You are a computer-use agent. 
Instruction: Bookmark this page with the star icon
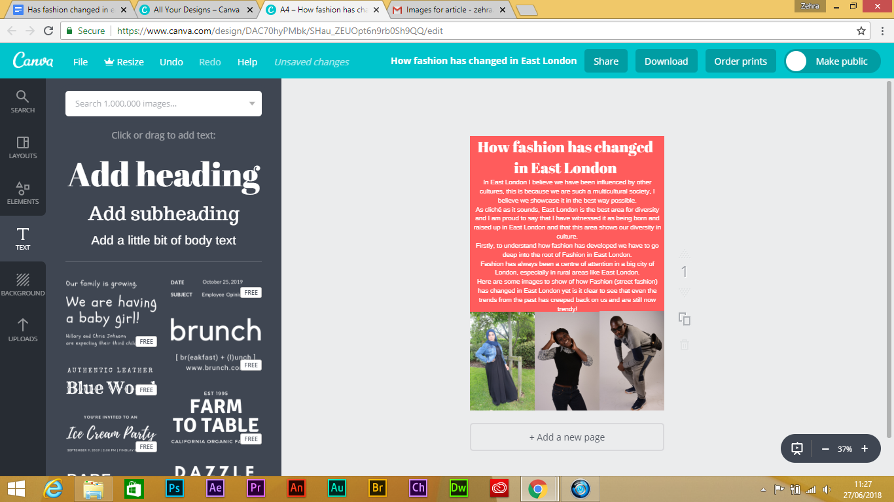click(861, 31)
